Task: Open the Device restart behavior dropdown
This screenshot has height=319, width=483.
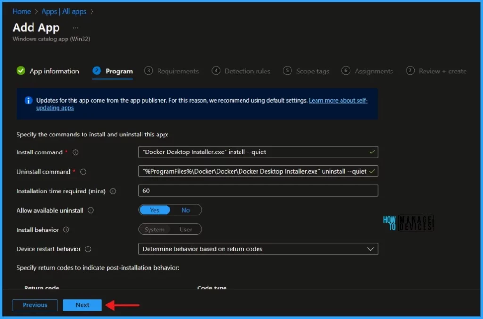Action: pyautogui.click(x=258, y=249)
